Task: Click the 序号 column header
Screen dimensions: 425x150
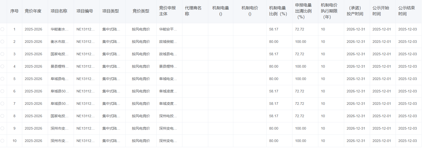Action: coord(14,11)
